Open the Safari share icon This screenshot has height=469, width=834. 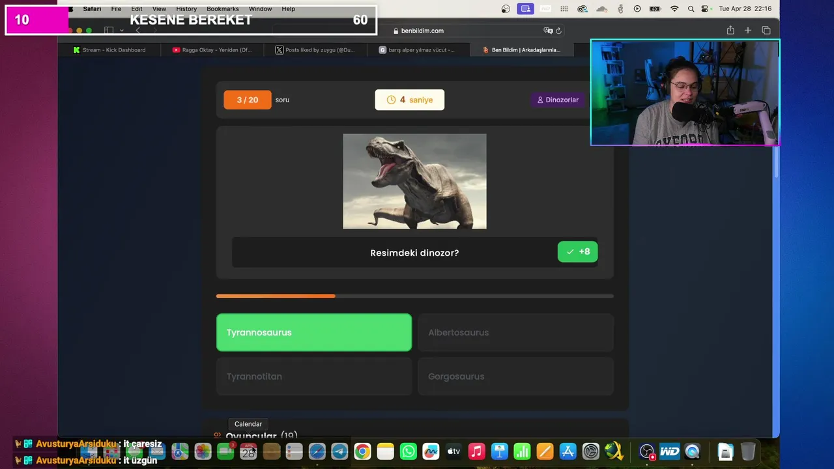coord(730,31)
